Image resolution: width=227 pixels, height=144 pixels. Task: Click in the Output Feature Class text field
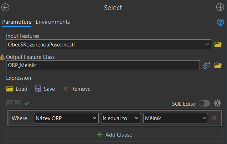tap(103, 65)
